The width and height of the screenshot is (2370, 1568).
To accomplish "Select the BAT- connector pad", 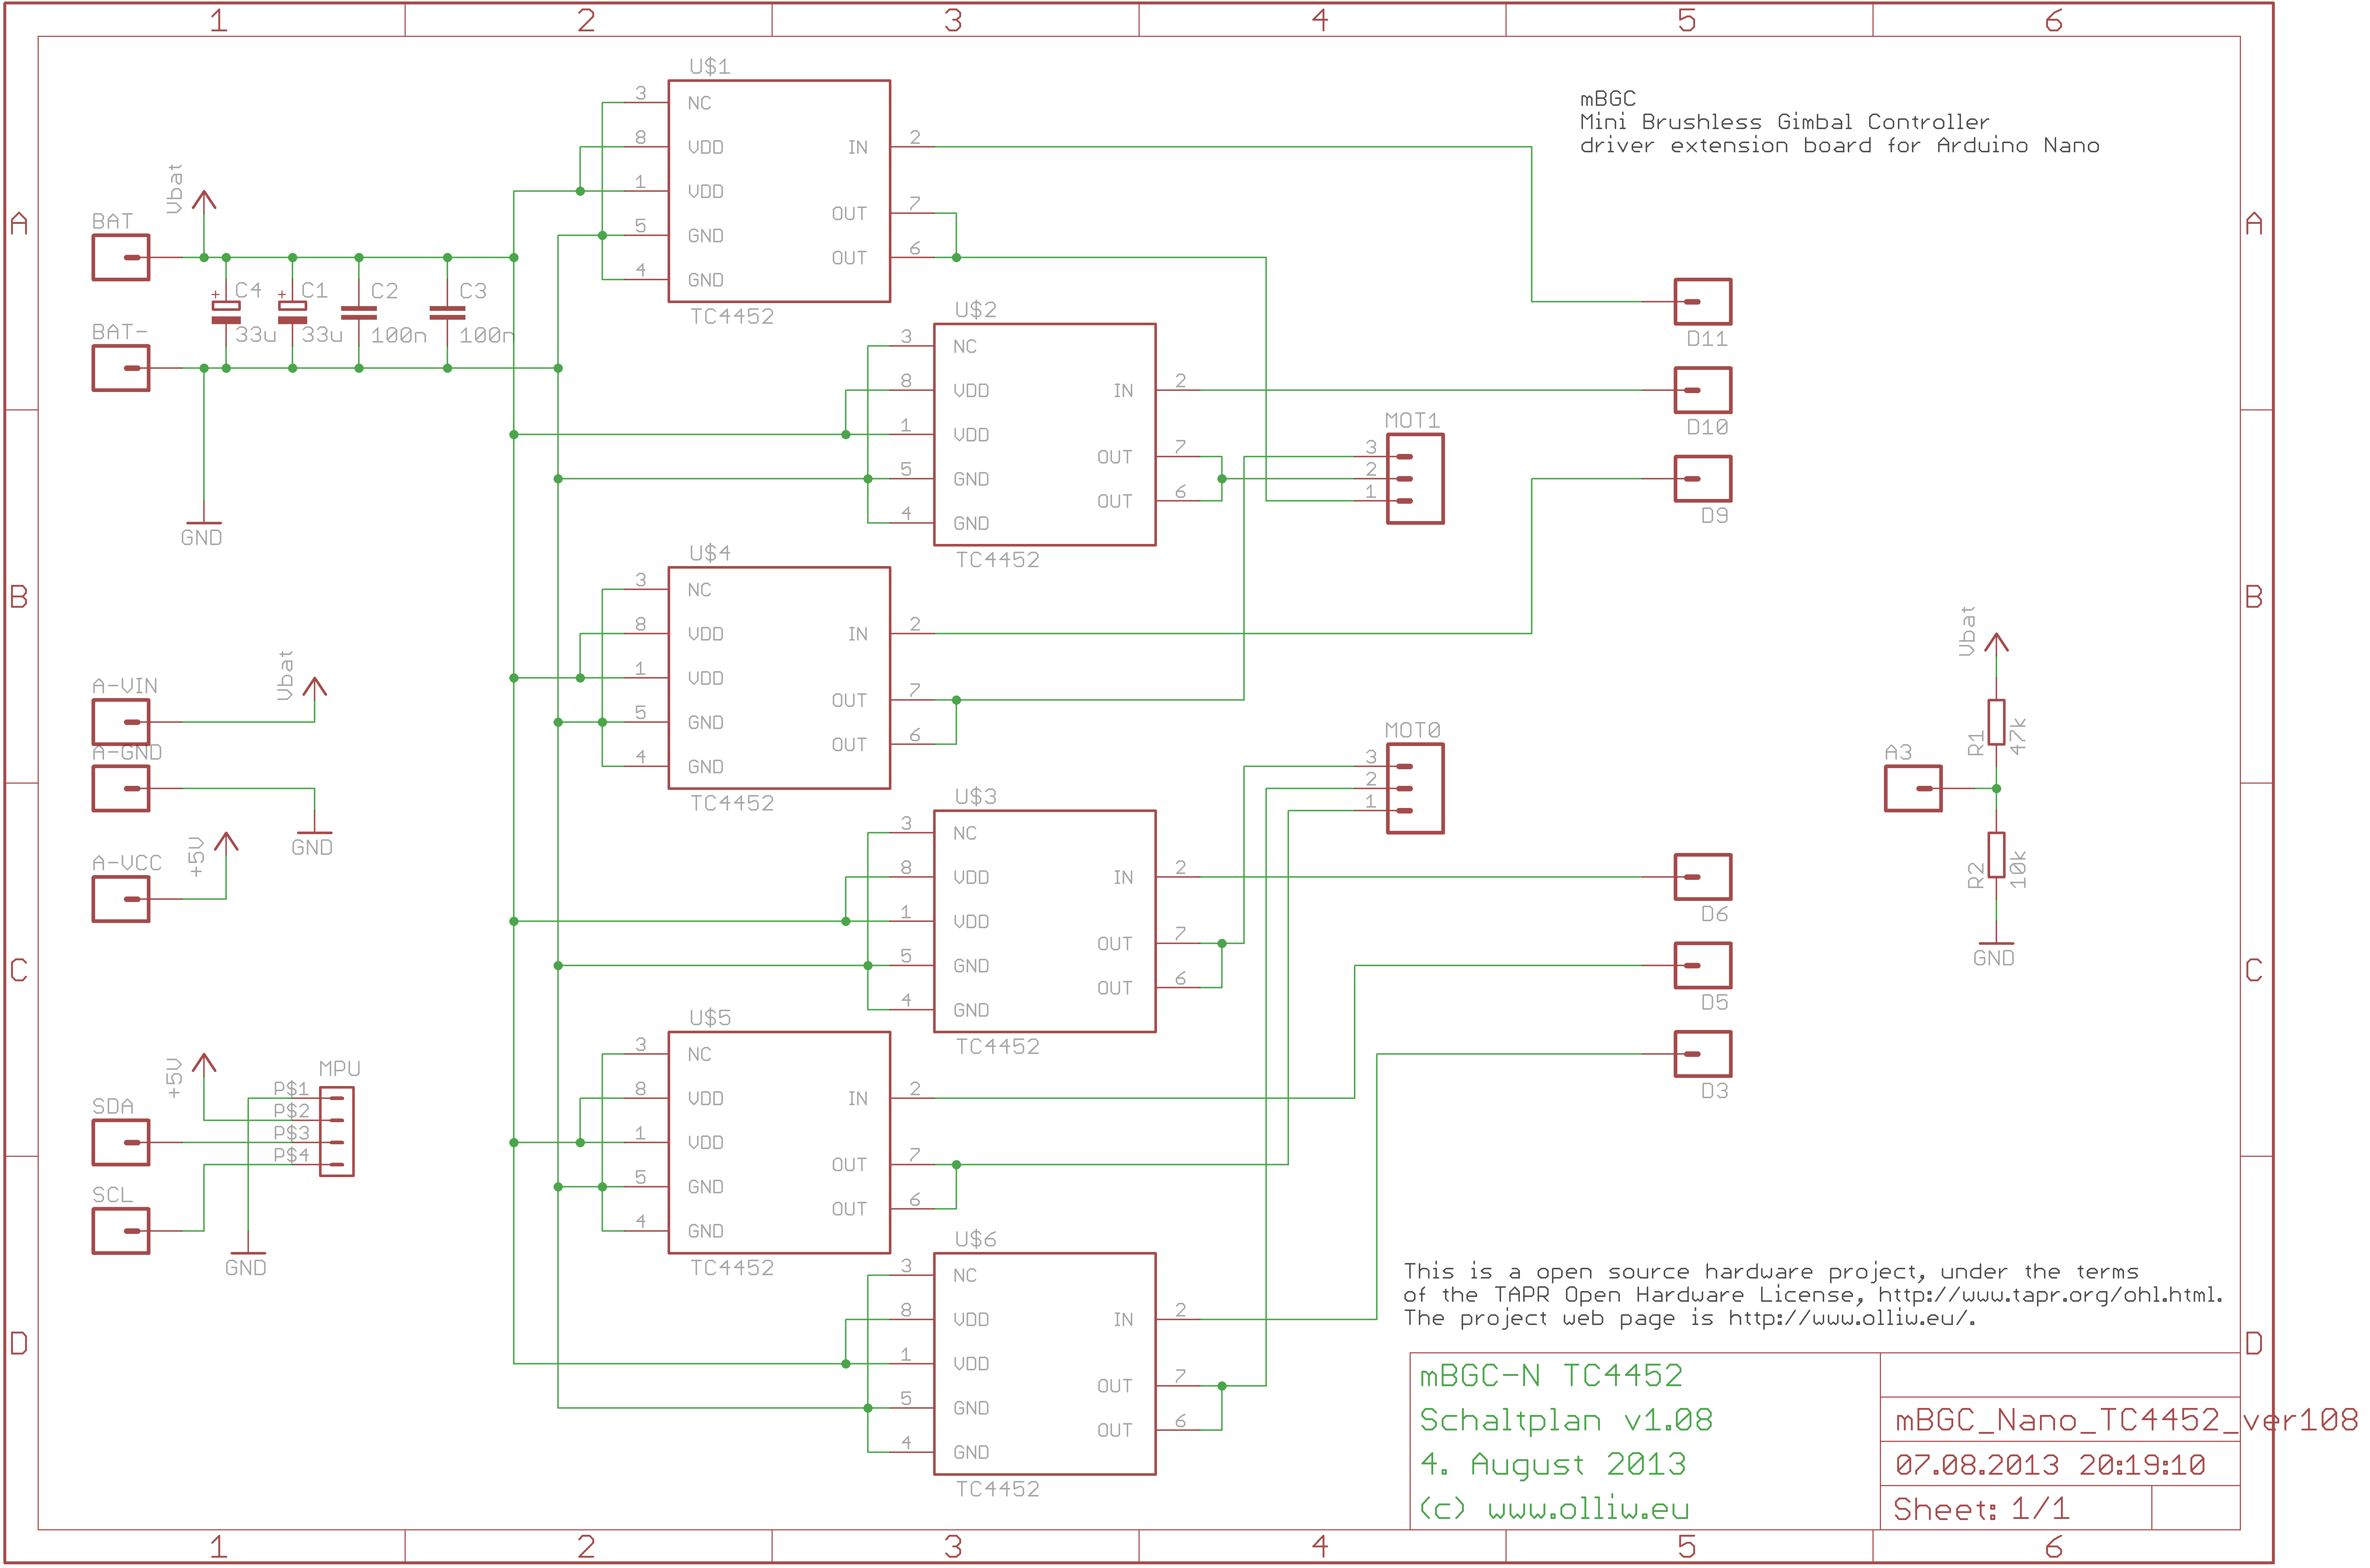I will coord(121,368).
